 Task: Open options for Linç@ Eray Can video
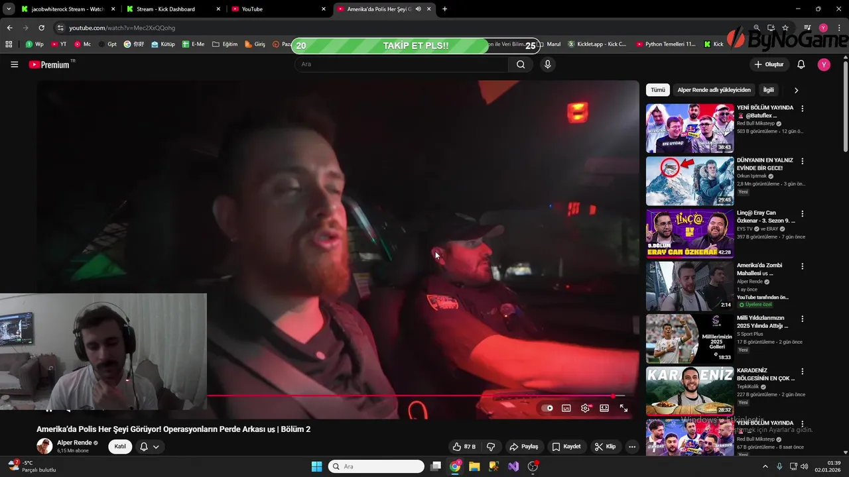pos(802,213)
